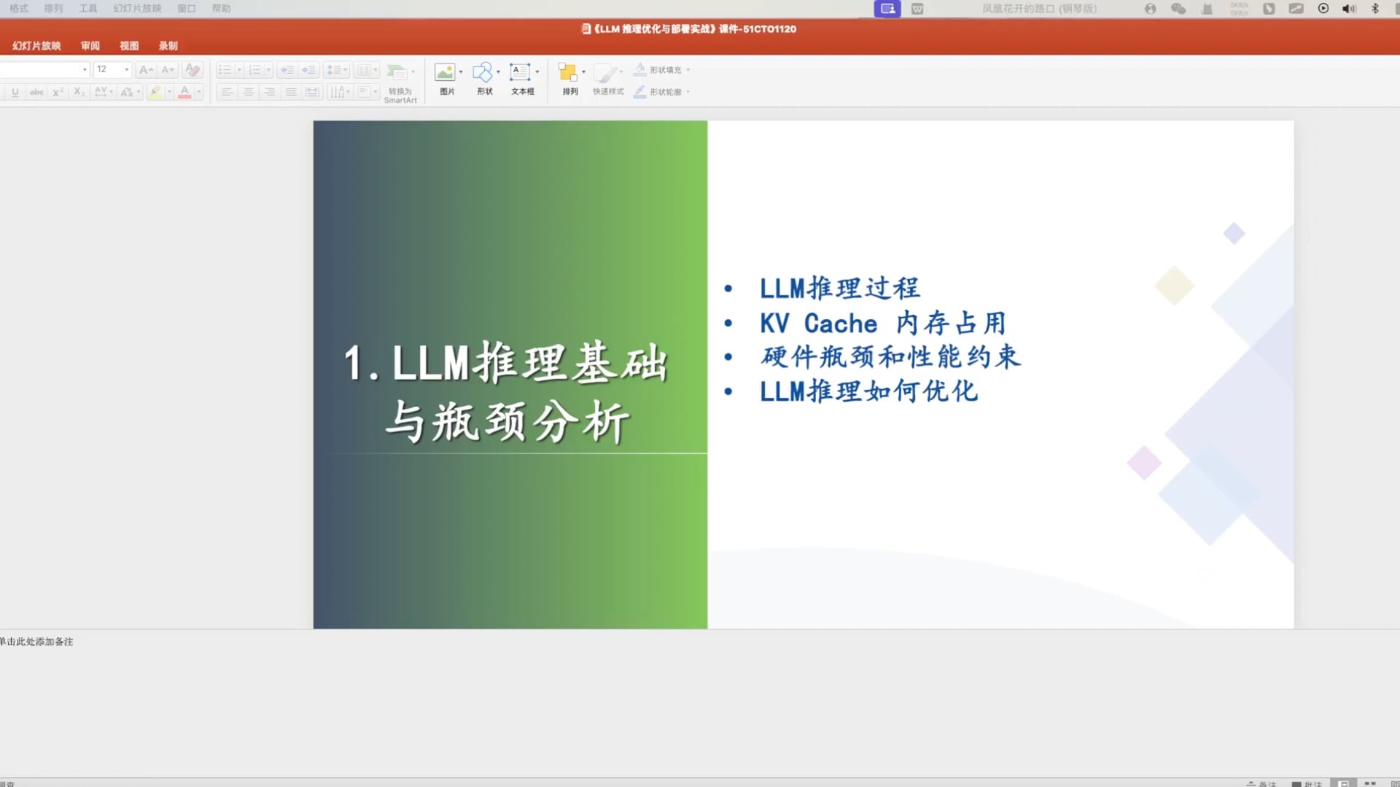Click the 录制 record tab

pos(168,45)
